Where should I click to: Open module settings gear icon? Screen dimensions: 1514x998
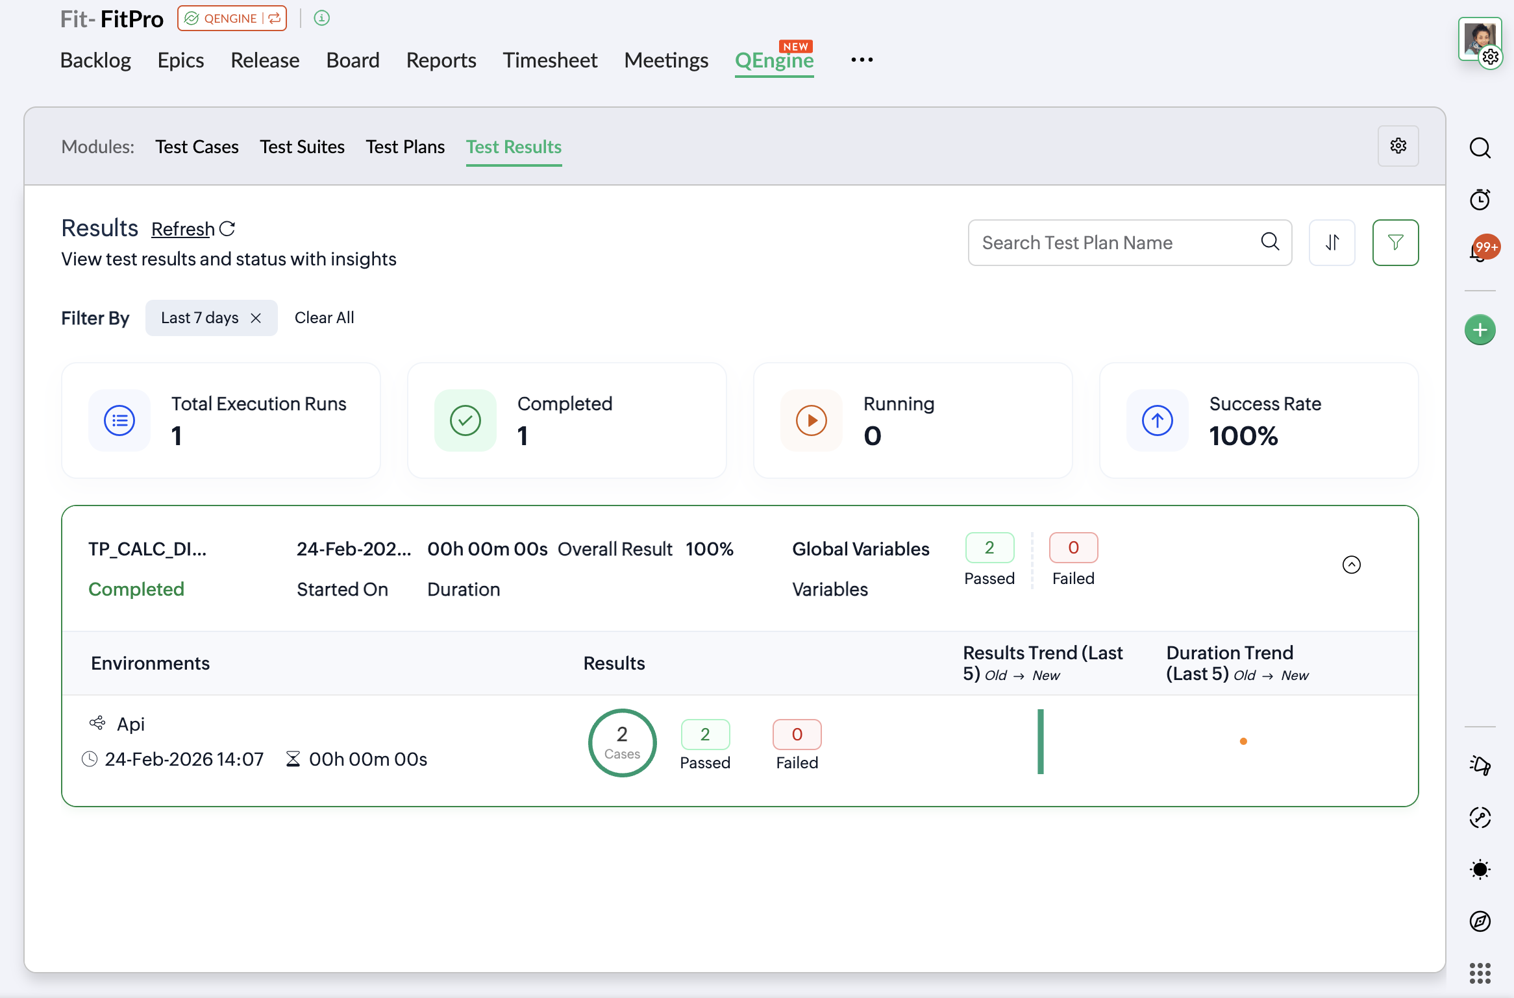click(1398, 146)
